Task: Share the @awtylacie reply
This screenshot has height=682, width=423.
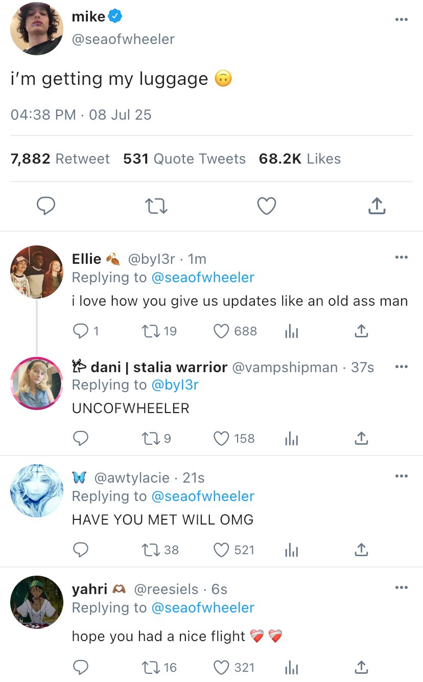Action: 361,550
